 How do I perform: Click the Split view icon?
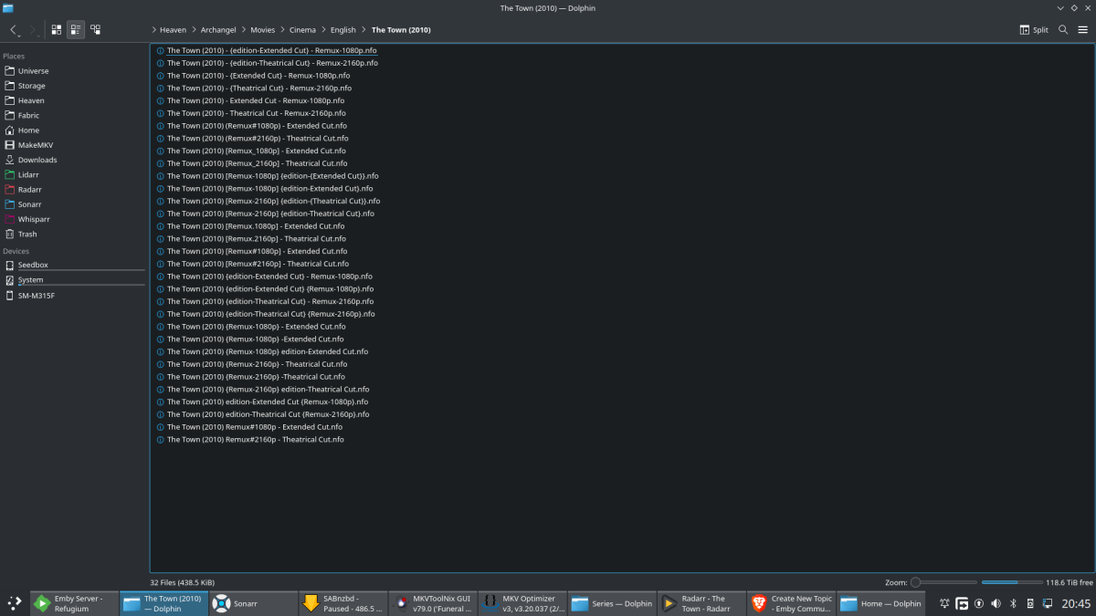click(1033, 29)
